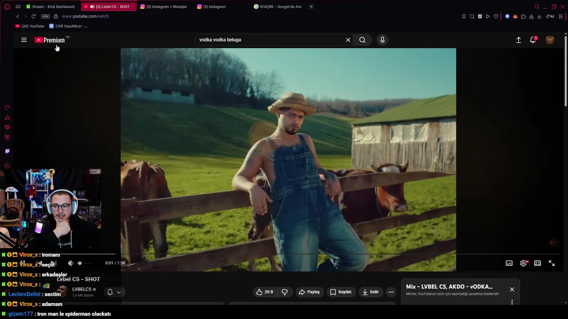Screen dimensions: 568x319
Task: Reload the current page
Action: click(33, 16)
